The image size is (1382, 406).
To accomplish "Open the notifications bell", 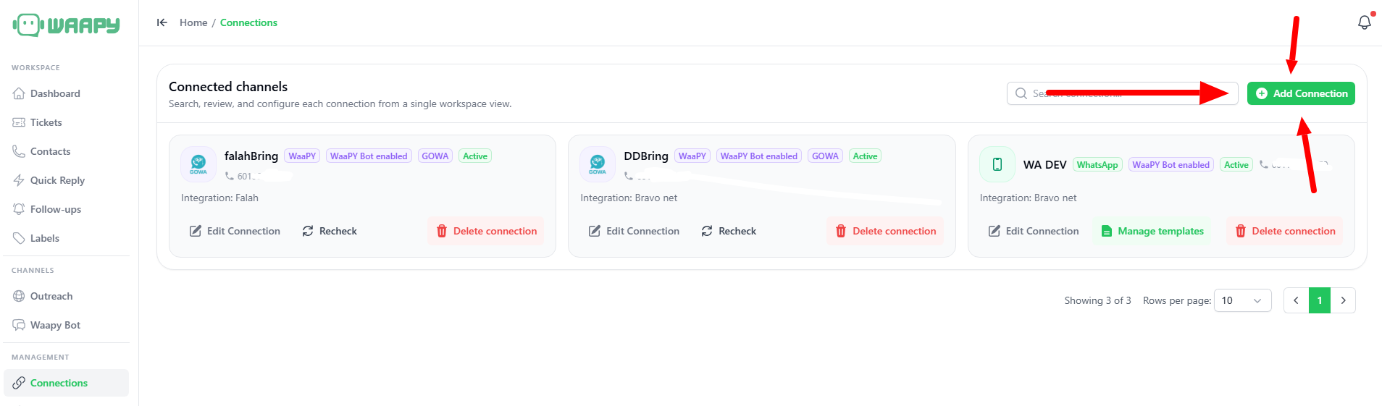I will click(1364, 22).
